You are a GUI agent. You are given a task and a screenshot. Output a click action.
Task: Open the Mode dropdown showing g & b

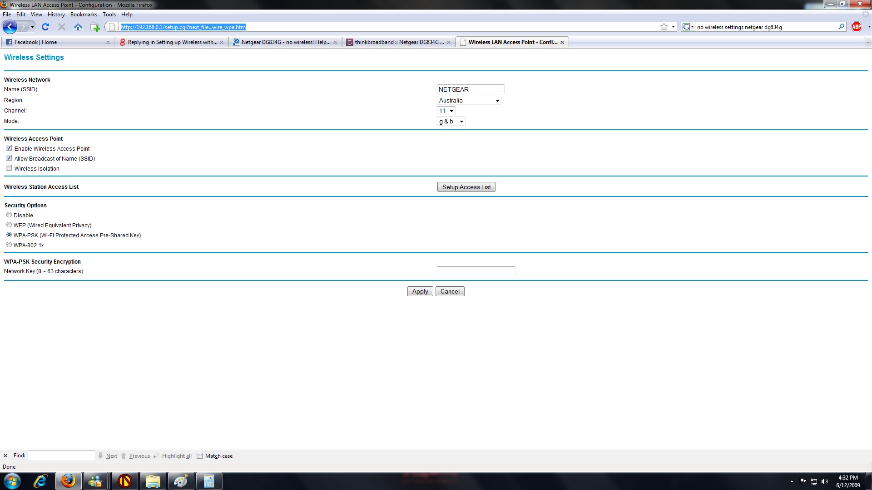[451, 122]
